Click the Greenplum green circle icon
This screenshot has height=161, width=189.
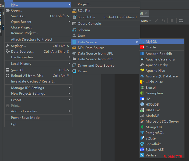142,93
